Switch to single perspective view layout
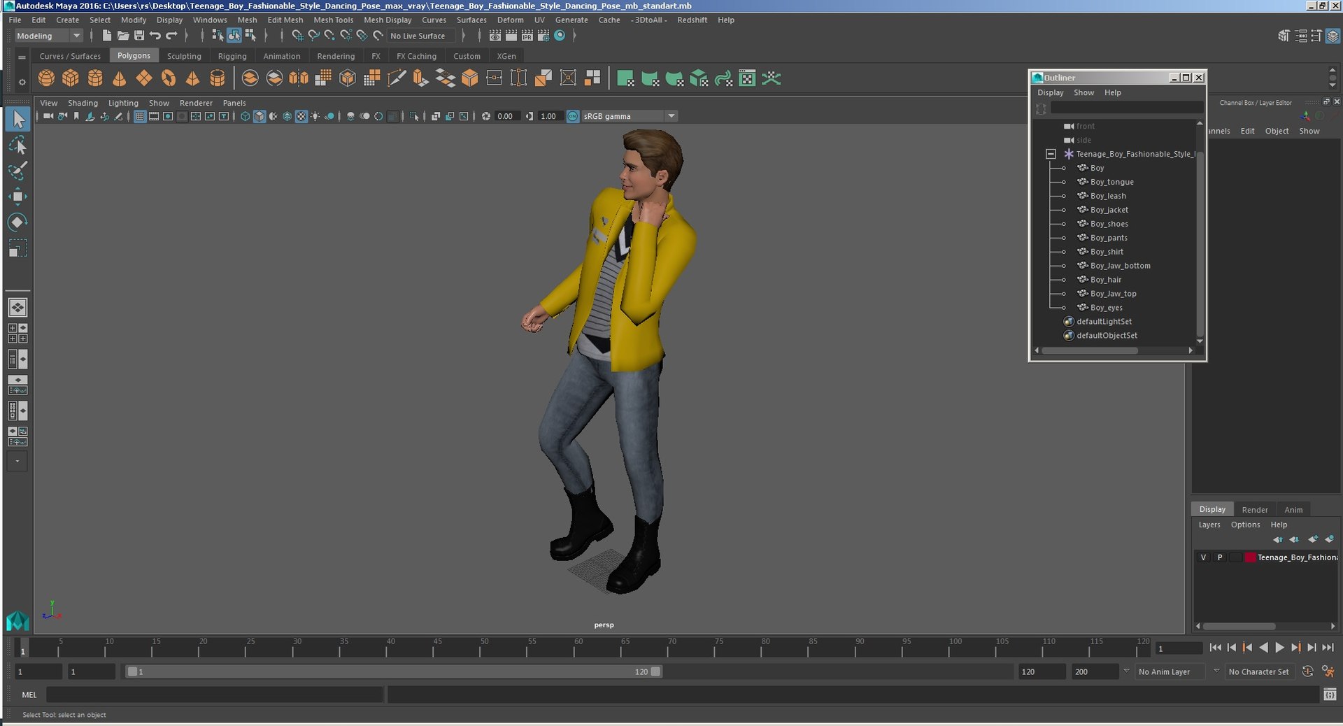 pyautogui.click(x=17, y=307)
